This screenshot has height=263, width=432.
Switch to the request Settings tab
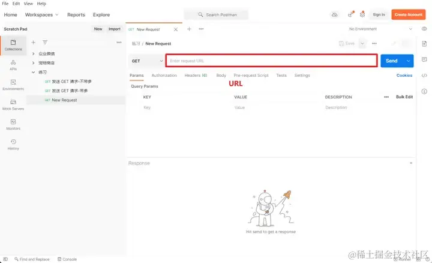point(302,75)
